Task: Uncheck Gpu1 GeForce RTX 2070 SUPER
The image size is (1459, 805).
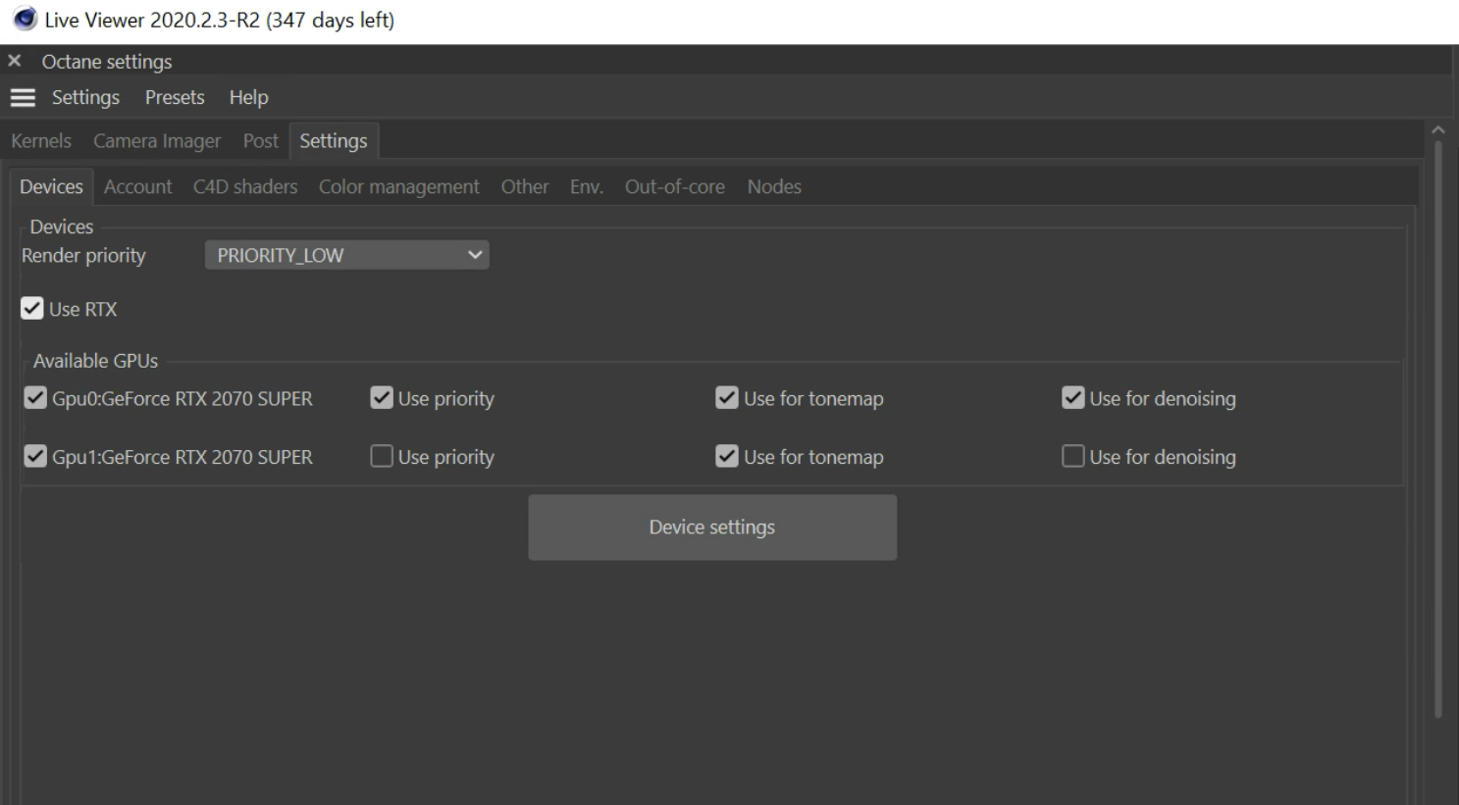Action: click(35, 456)
